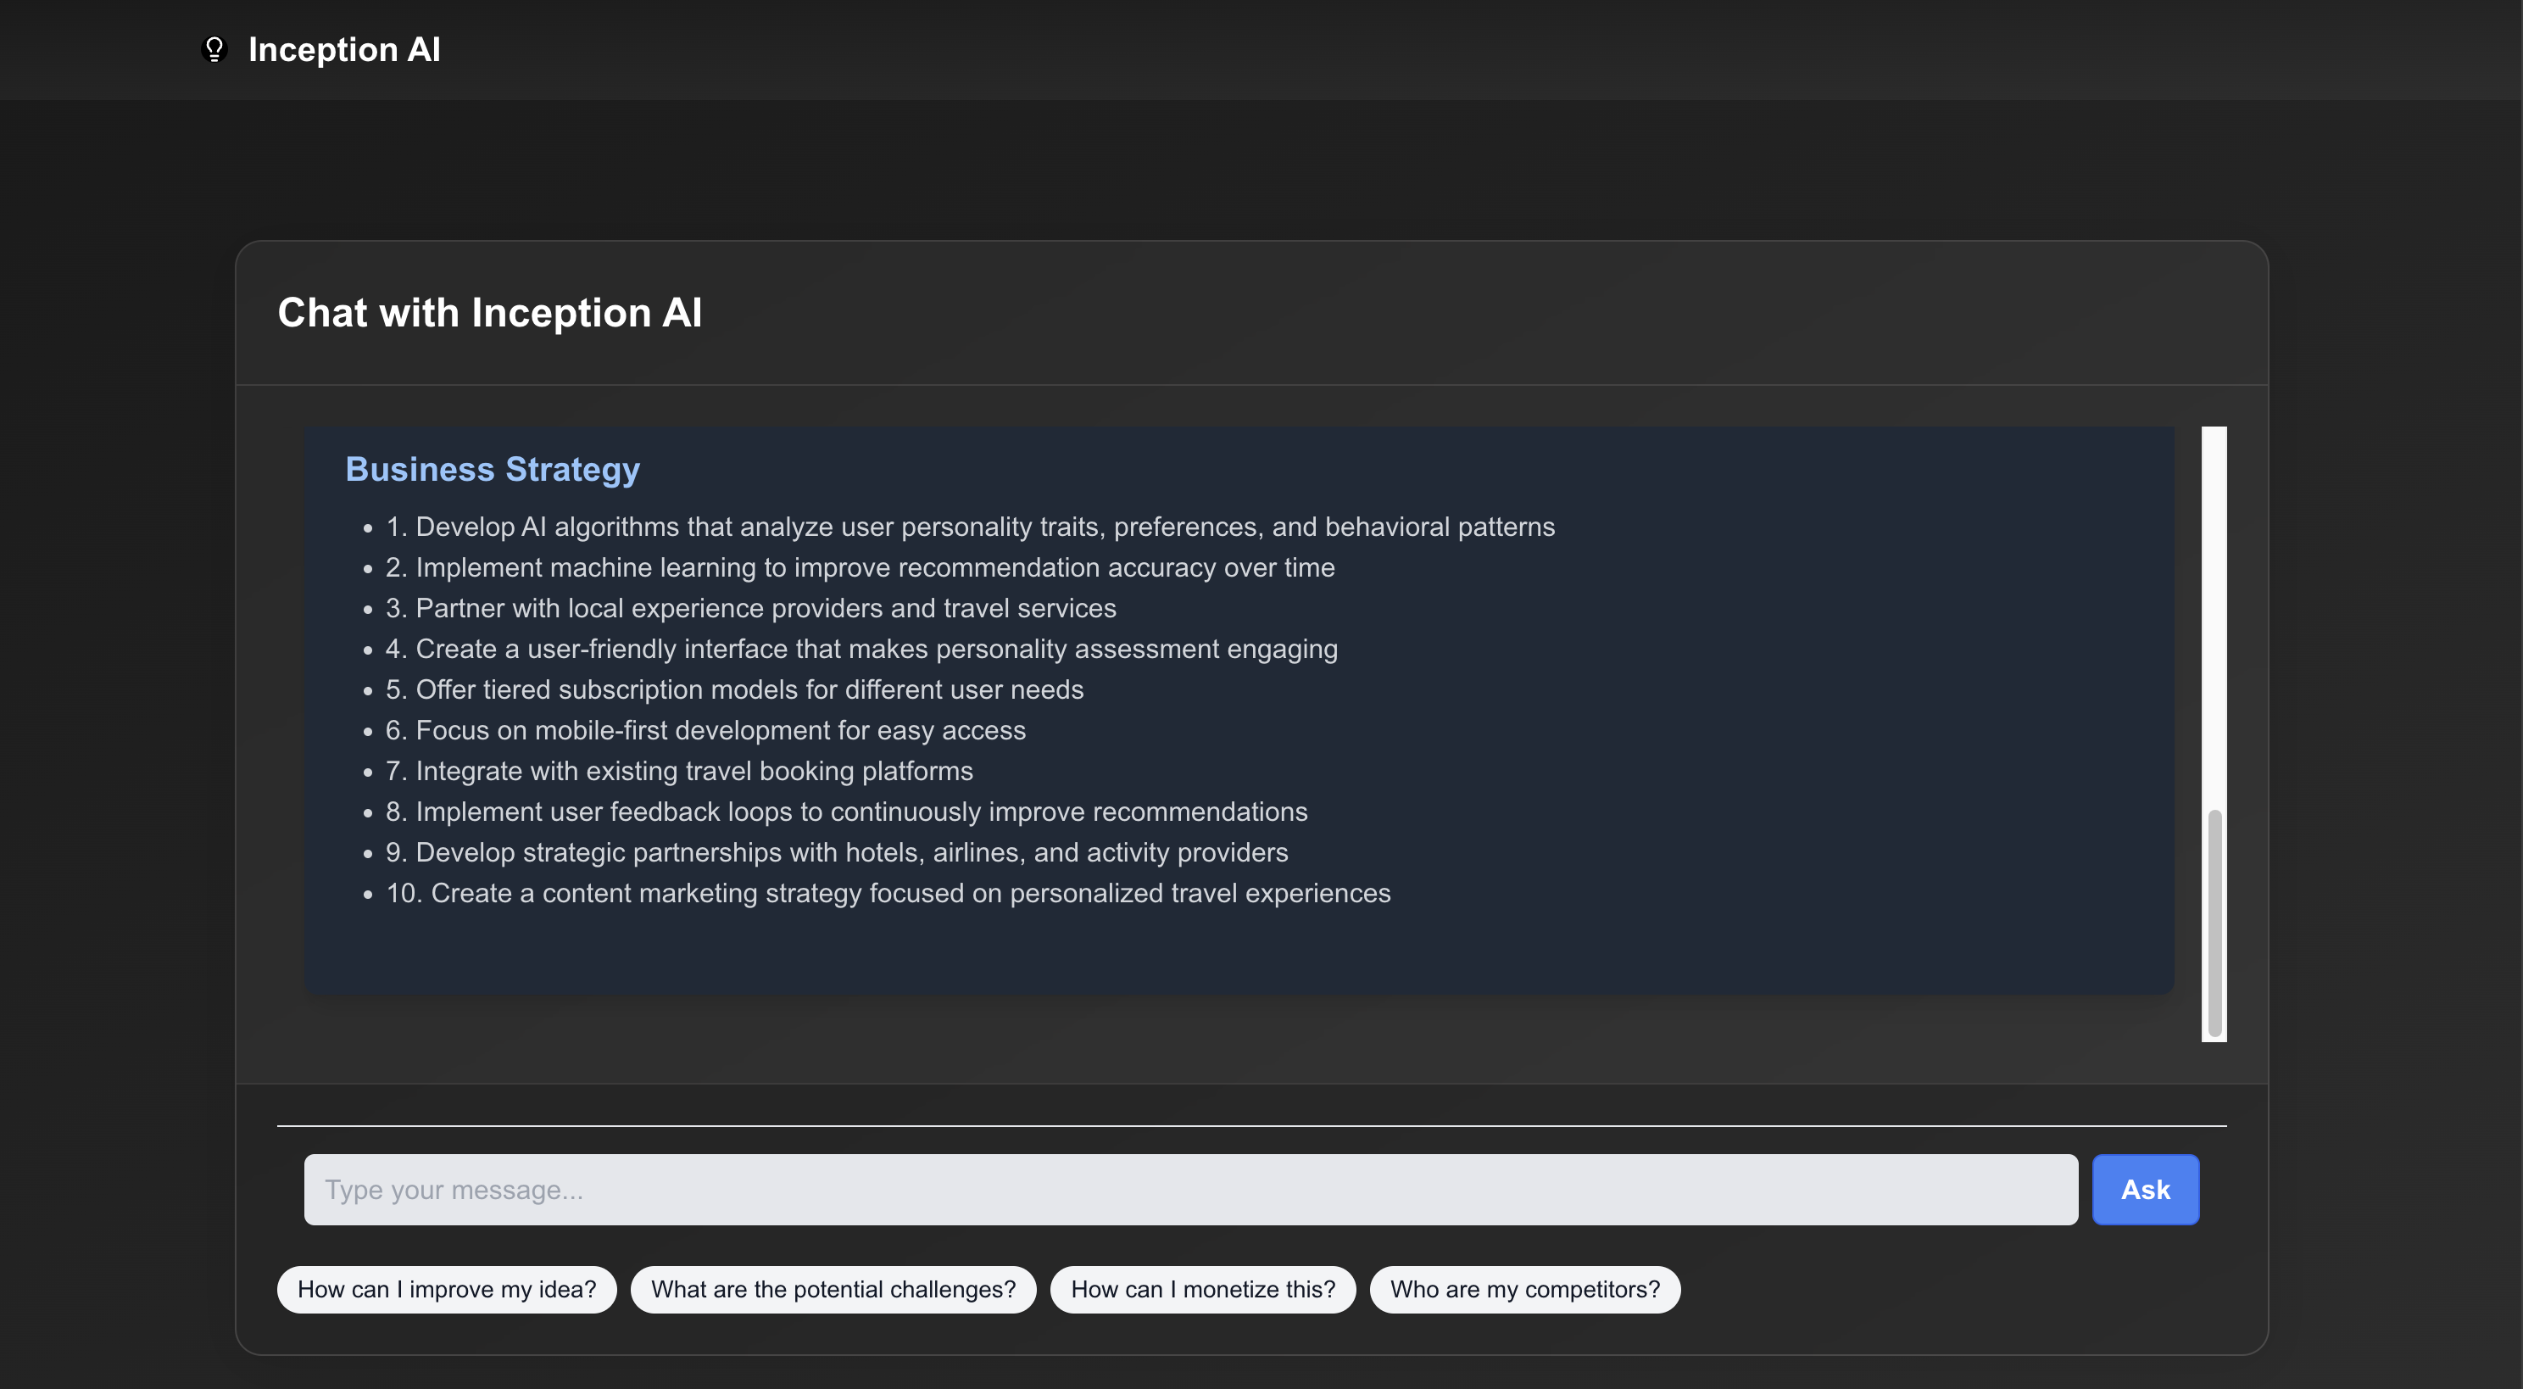Click the Chat with Inception AI header

click(490, 311)
